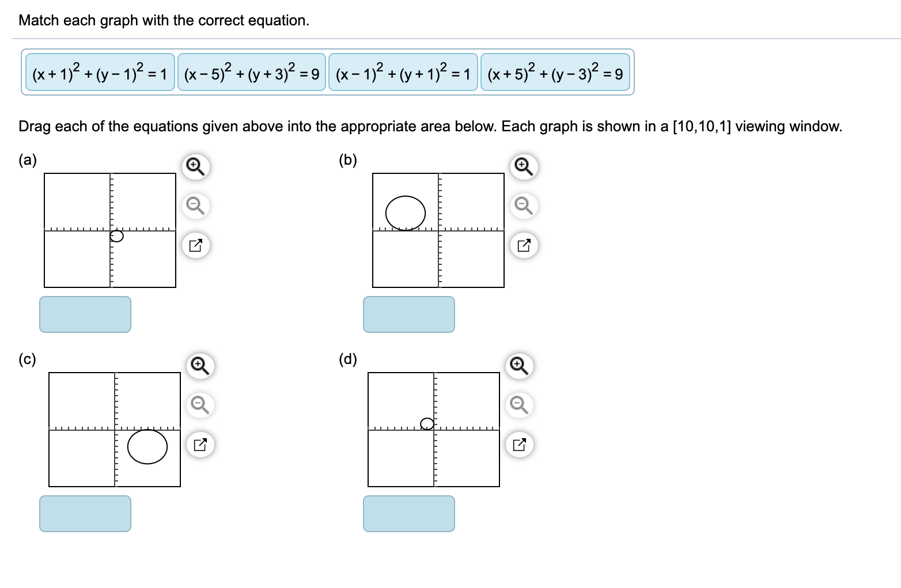The image size is (901, 588).
Task: Select the equation (x+5)²+(y−3)²=9 tile
Action: (555, 73)
